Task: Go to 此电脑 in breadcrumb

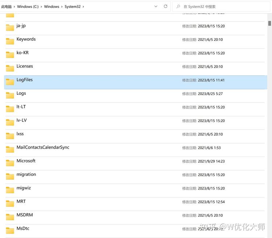Action: coord(7,7)
